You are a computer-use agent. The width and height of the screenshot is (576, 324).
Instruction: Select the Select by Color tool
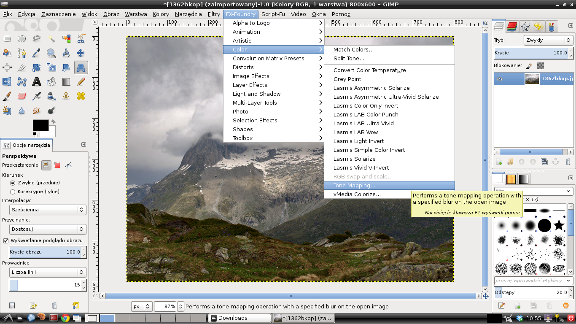point(66,39)
